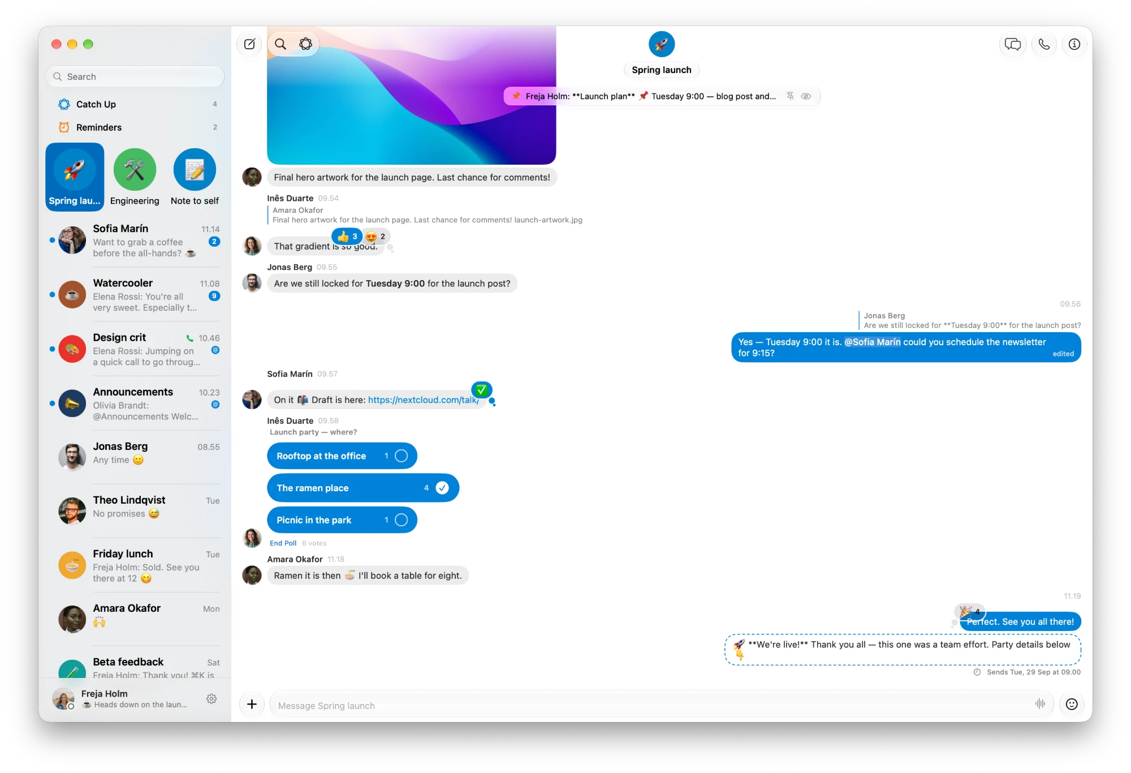This screenshot has width=1131, height=773.
Task: Open the Announcements conversation
Action: (x=135, y=404)
